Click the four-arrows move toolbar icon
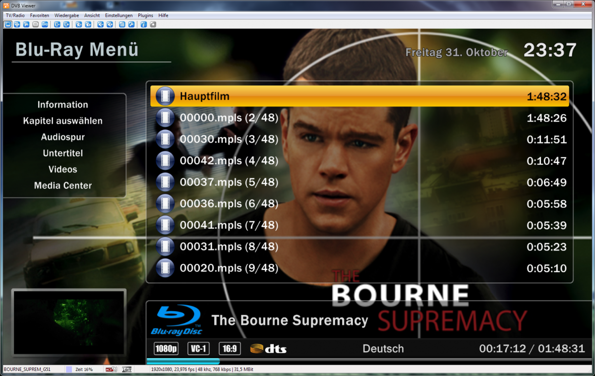This screenshot has height=376, width=595. pos(17,24)
